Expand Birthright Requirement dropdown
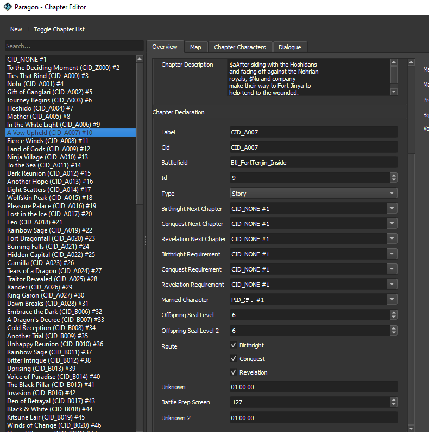This screenshot has width=429, height=432. 392,254
